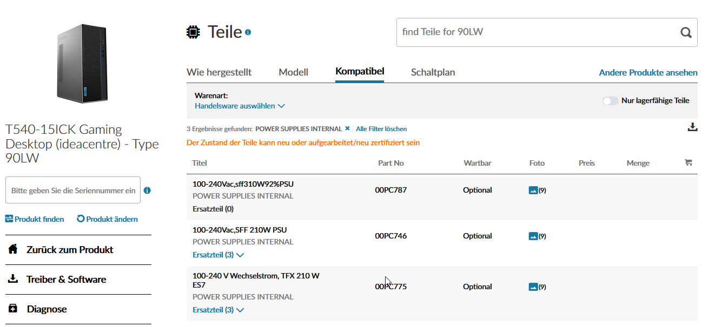Open Treiber & Software in sidebar

coord(66,280)
